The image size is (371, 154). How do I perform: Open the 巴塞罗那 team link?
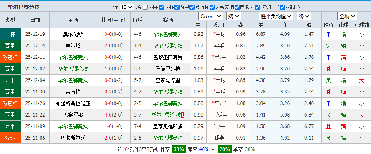coord(73,115)
